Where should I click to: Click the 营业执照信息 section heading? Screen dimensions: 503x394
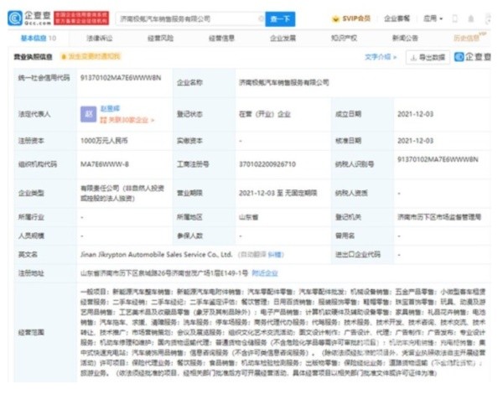tap(33, 57)
